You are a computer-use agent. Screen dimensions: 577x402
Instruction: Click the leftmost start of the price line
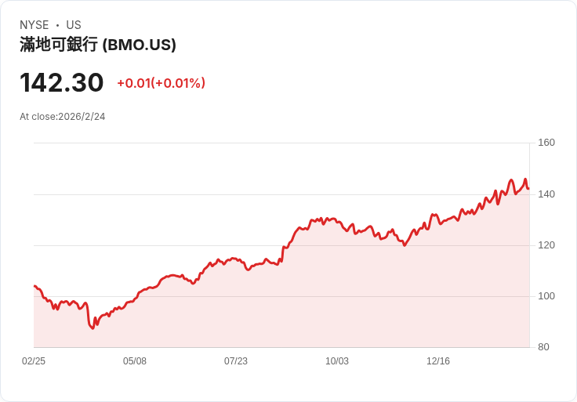point(34,286)
